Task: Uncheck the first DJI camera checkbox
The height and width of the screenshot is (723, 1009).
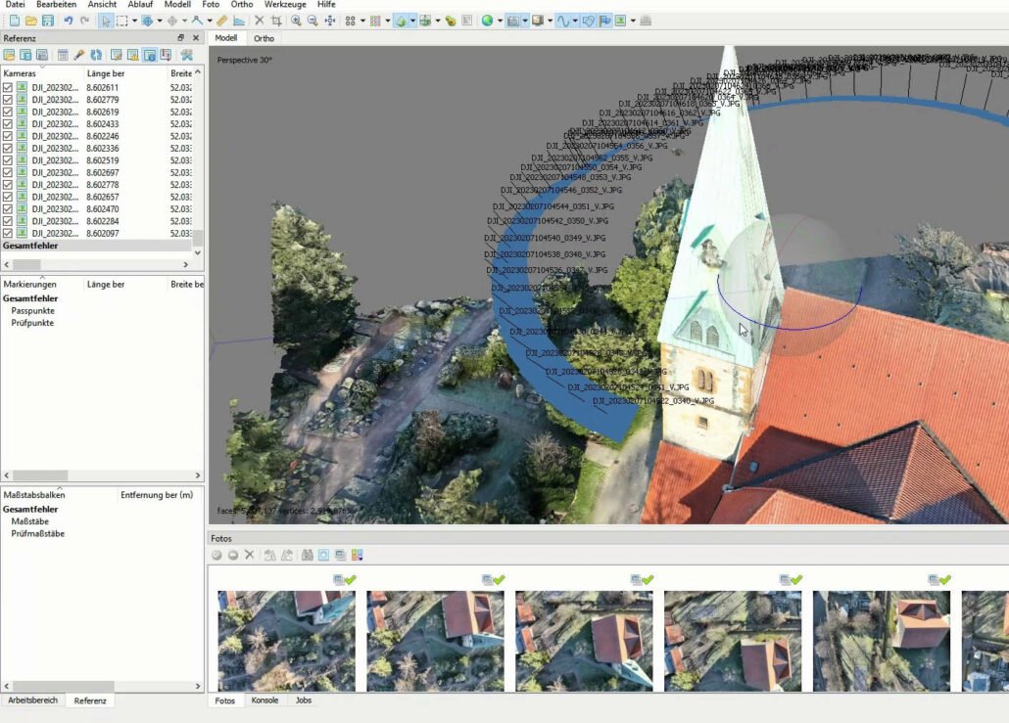Action: pyautogui.click(x=8, y=88)
